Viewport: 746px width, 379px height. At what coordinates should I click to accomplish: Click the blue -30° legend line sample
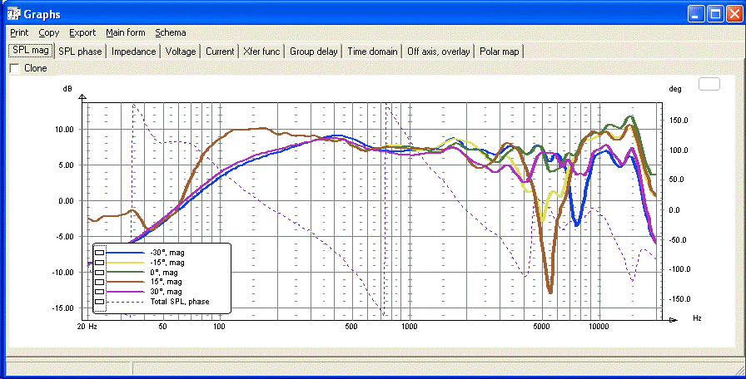click(x=126, y=253)
